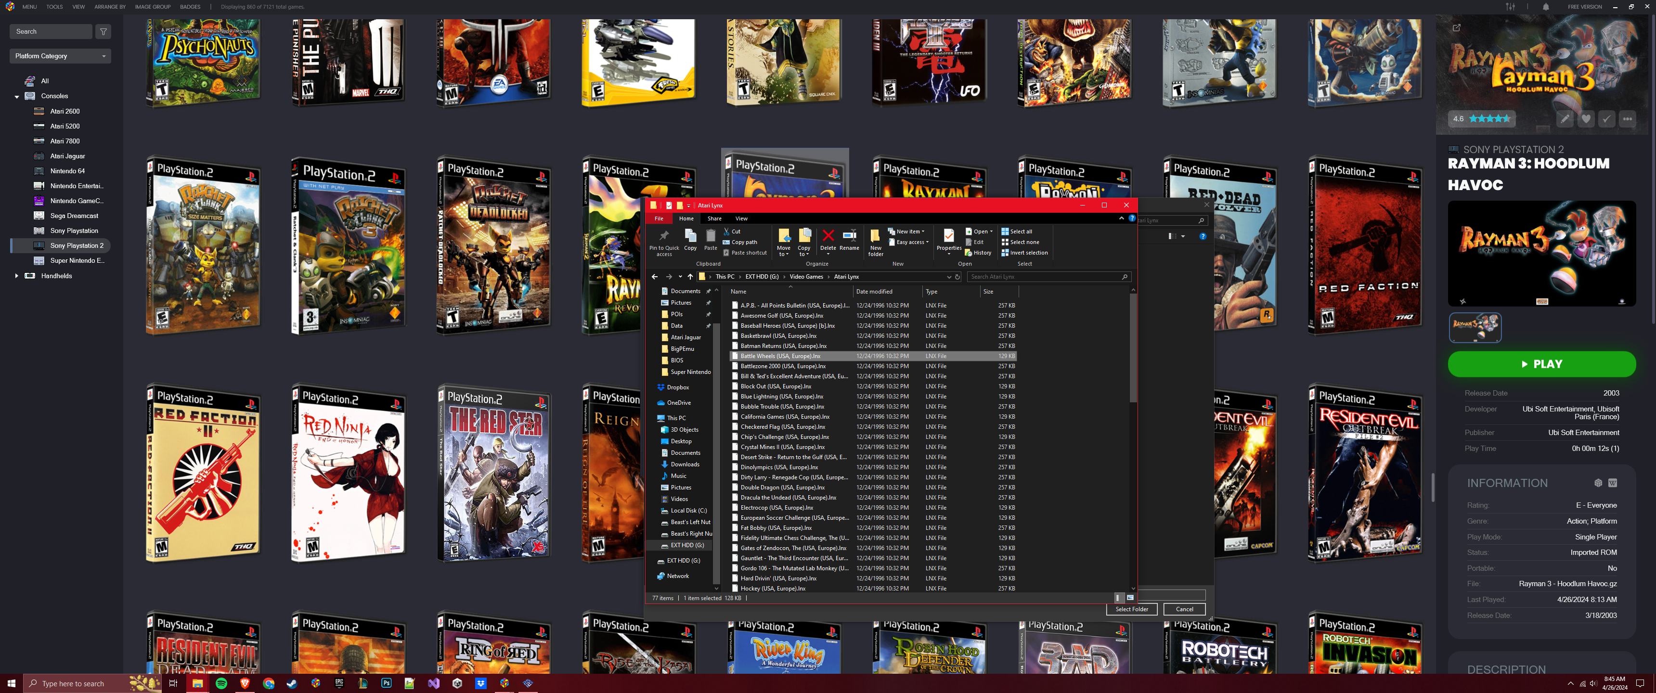This screenshot has height=693, width=1656.
Task: Click Invert selection in the ribbon
Action: pos(1024,253)
